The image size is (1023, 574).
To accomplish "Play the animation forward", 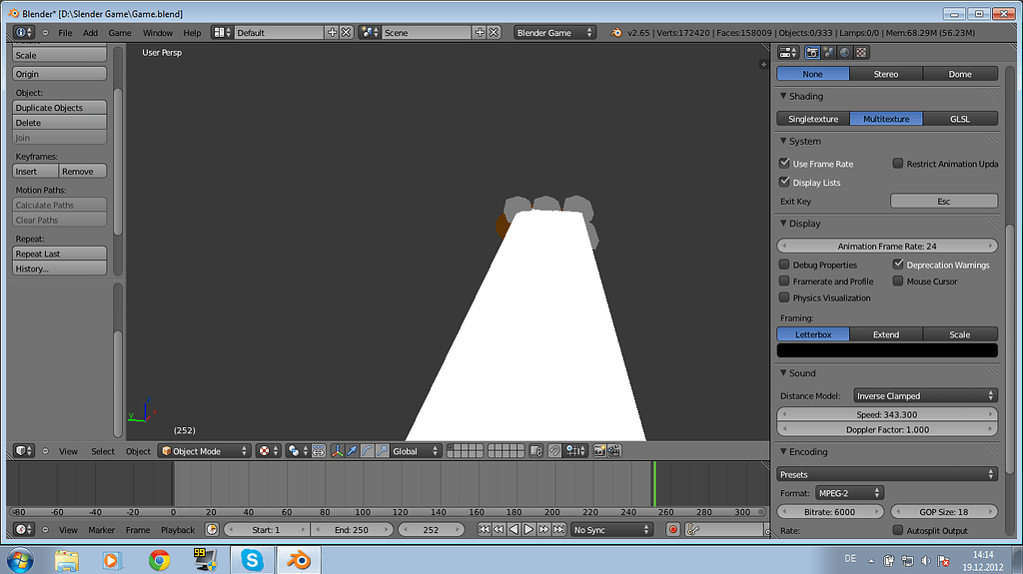I will [x=529, y=530].
